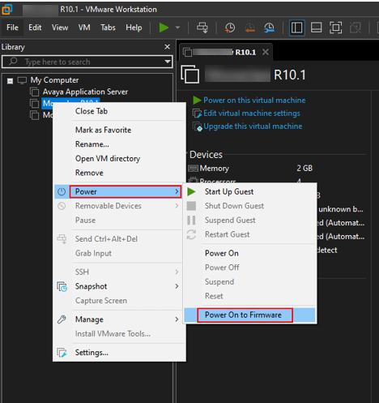379x403 pixels.
Task: Click the wrench icon beside Manage
Action: pos(62,319)
